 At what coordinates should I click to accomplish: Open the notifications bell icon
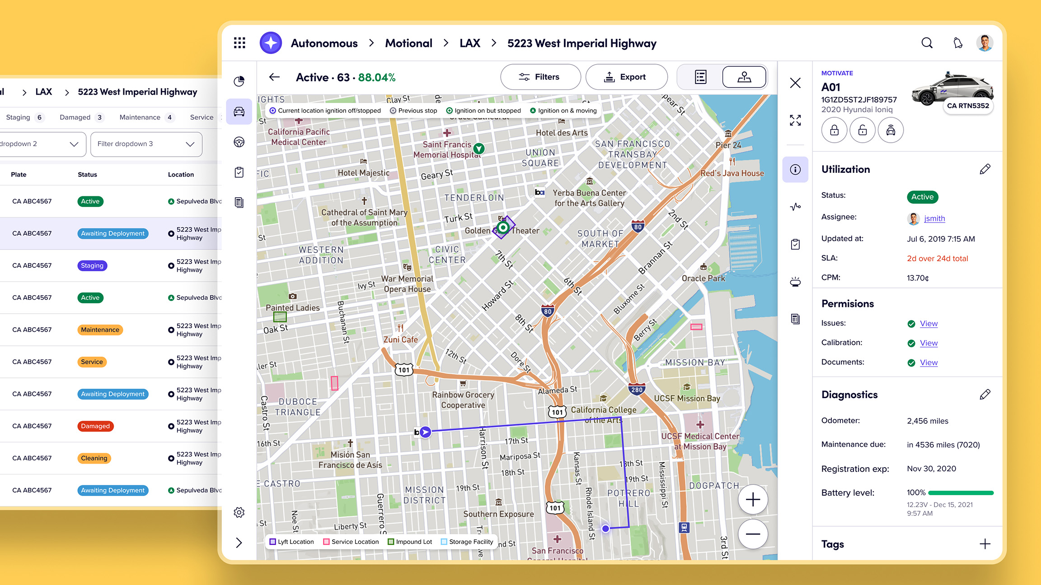click(x=957, y=43)
